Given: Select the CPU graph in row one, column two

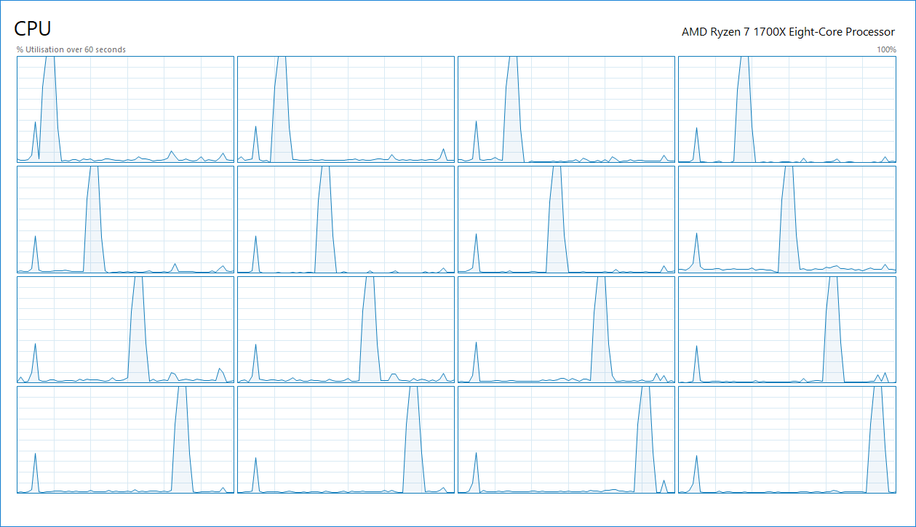Looking at the screenshot, I should coord(346,110).
